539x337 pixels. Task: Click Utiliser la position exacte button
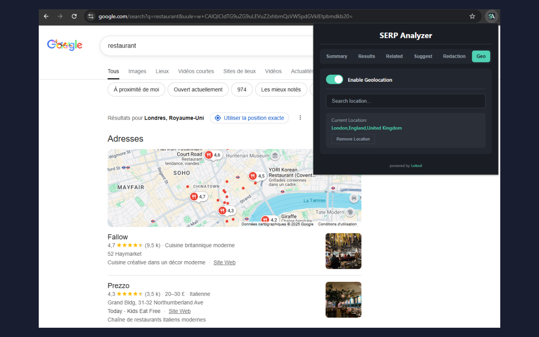click(x=250, y=118)
